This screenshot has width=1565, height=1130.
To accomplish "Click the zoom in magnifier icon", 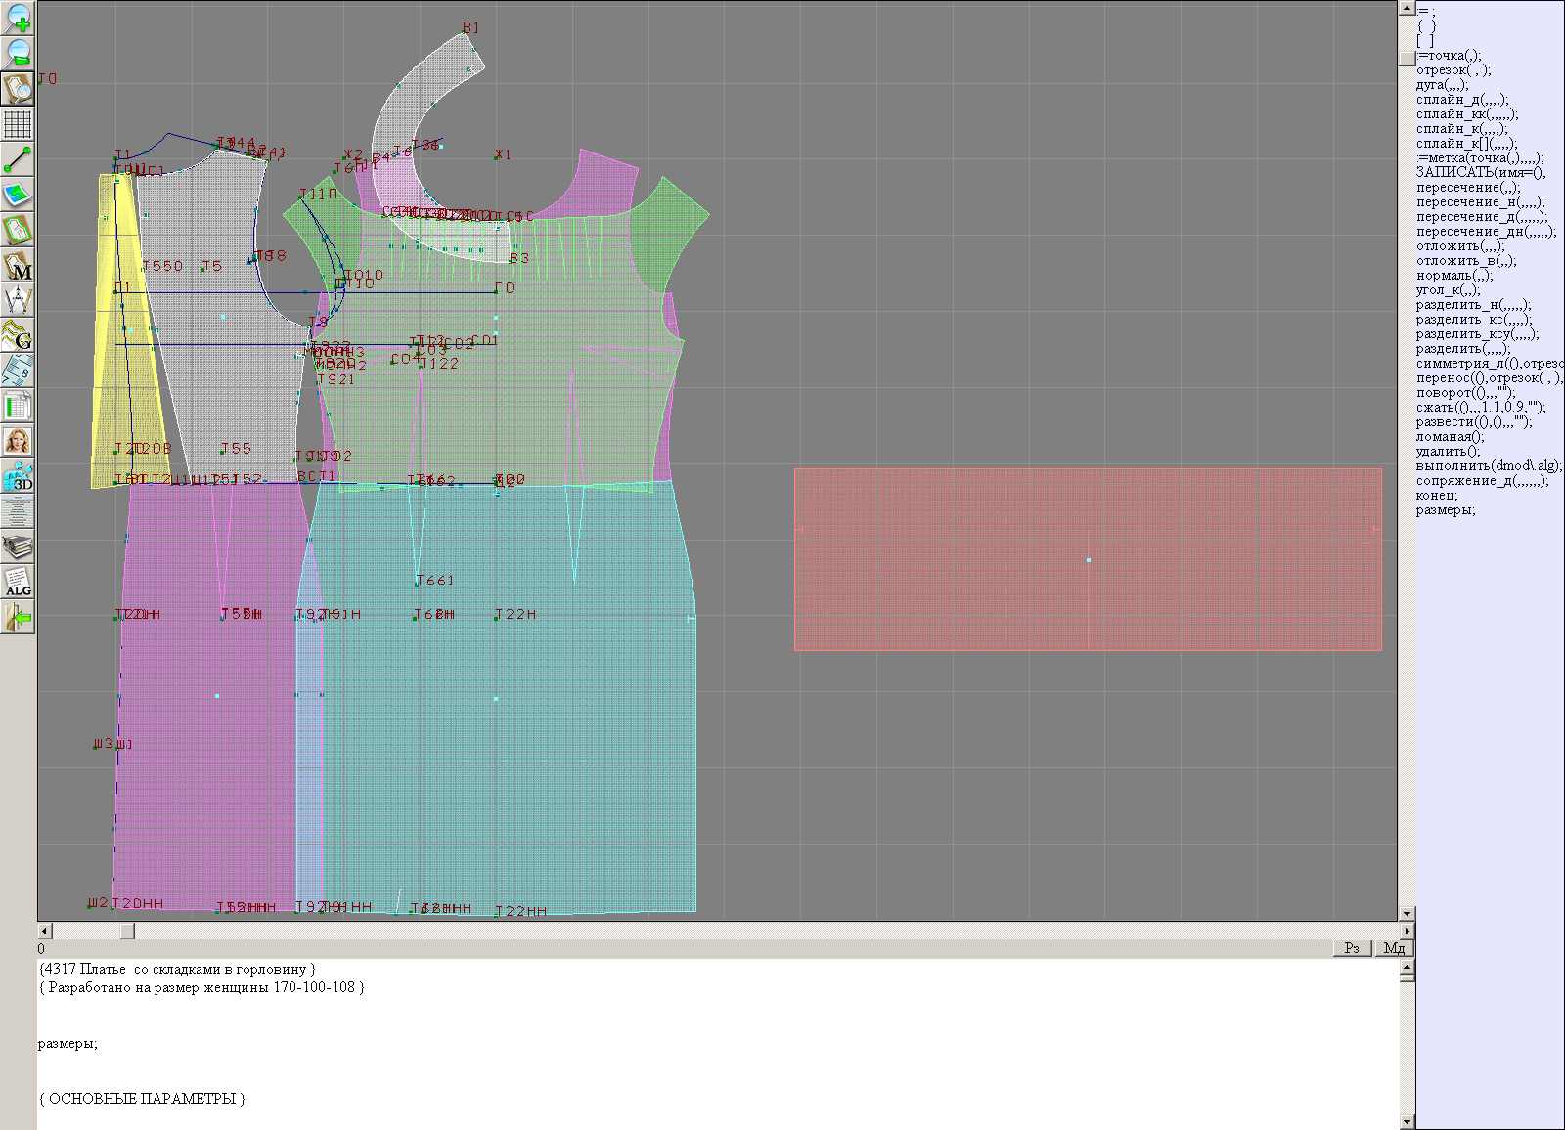I will [x=18, y=18].
